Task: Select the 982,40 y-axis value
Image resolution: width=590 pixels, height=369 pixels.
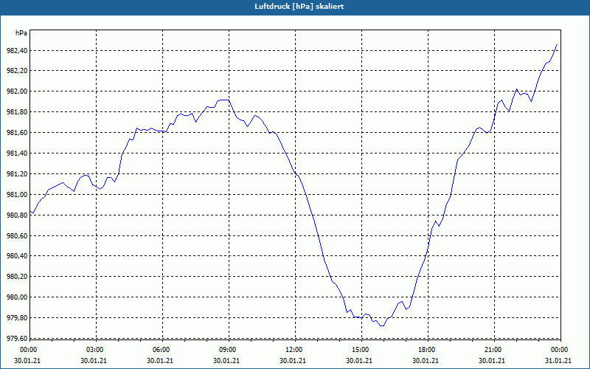Action: (x=17, y=51)
